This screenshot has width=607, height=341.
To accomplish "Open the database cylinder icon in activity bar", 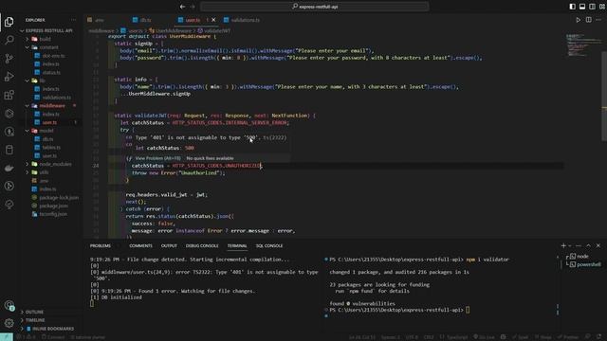I will pos(9,150).
